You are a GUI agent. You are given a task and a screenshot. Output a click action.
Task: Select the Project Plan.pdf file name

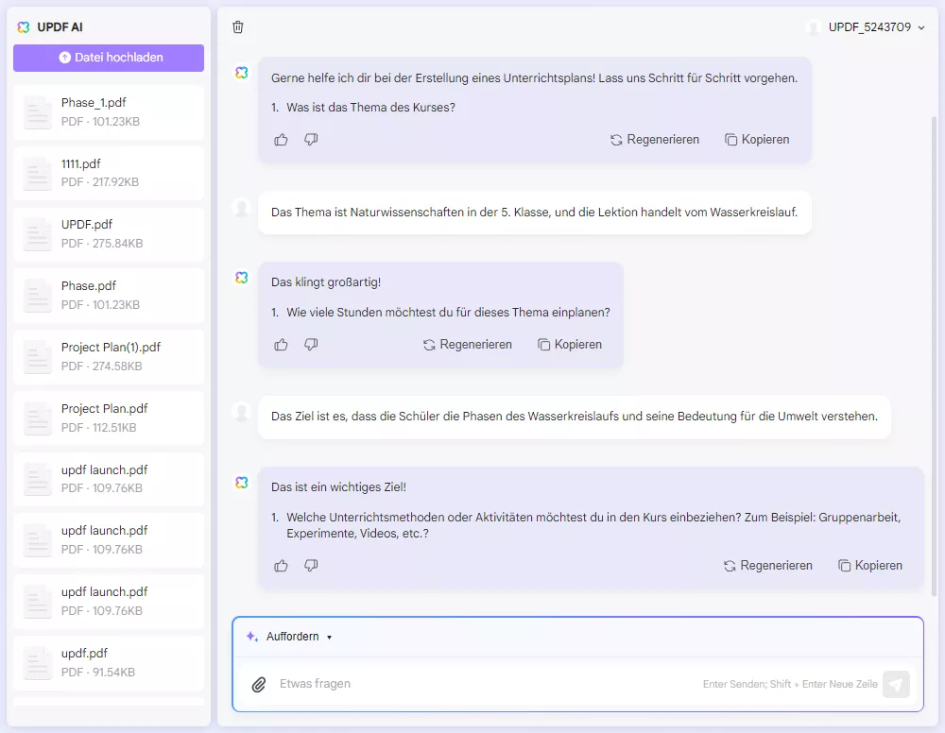(x=104, y=409)
